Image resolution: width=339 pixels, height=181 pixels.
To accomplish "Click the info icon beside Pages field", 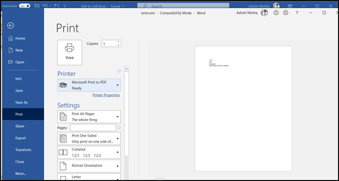I will pyautogui.click(x=119, y=128).
